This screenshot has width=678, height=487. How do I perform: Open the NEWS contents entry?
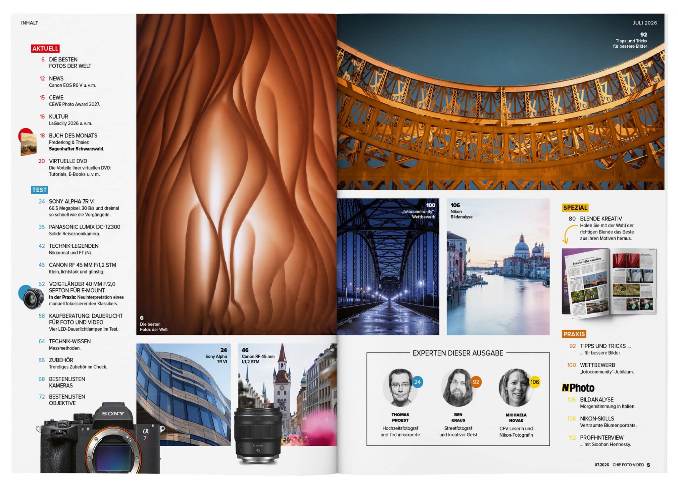point(56,78)
